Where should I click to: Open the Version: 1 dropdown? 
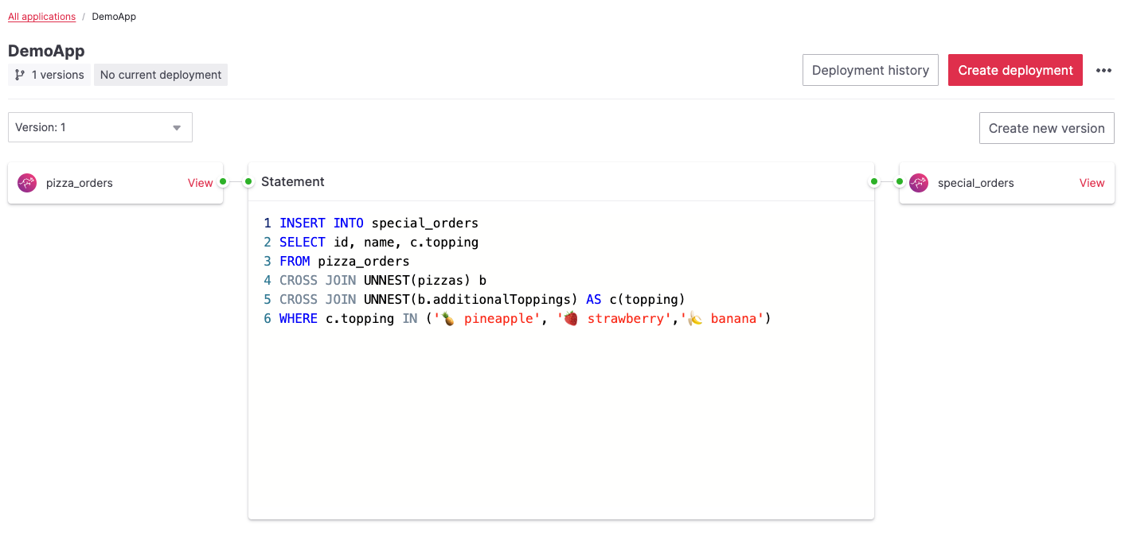coord(100,127)
